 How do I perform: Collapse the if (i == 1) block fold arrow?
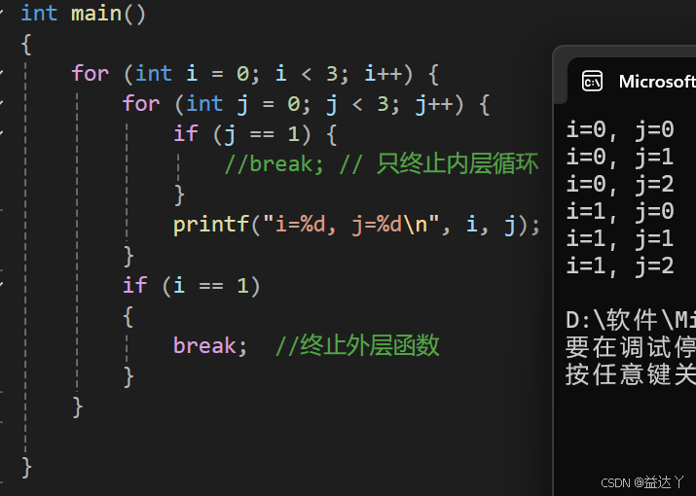pyautogui.click(x=1, y=284)
